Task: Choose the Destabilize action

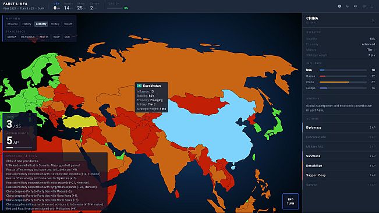Action: [341, 166]
